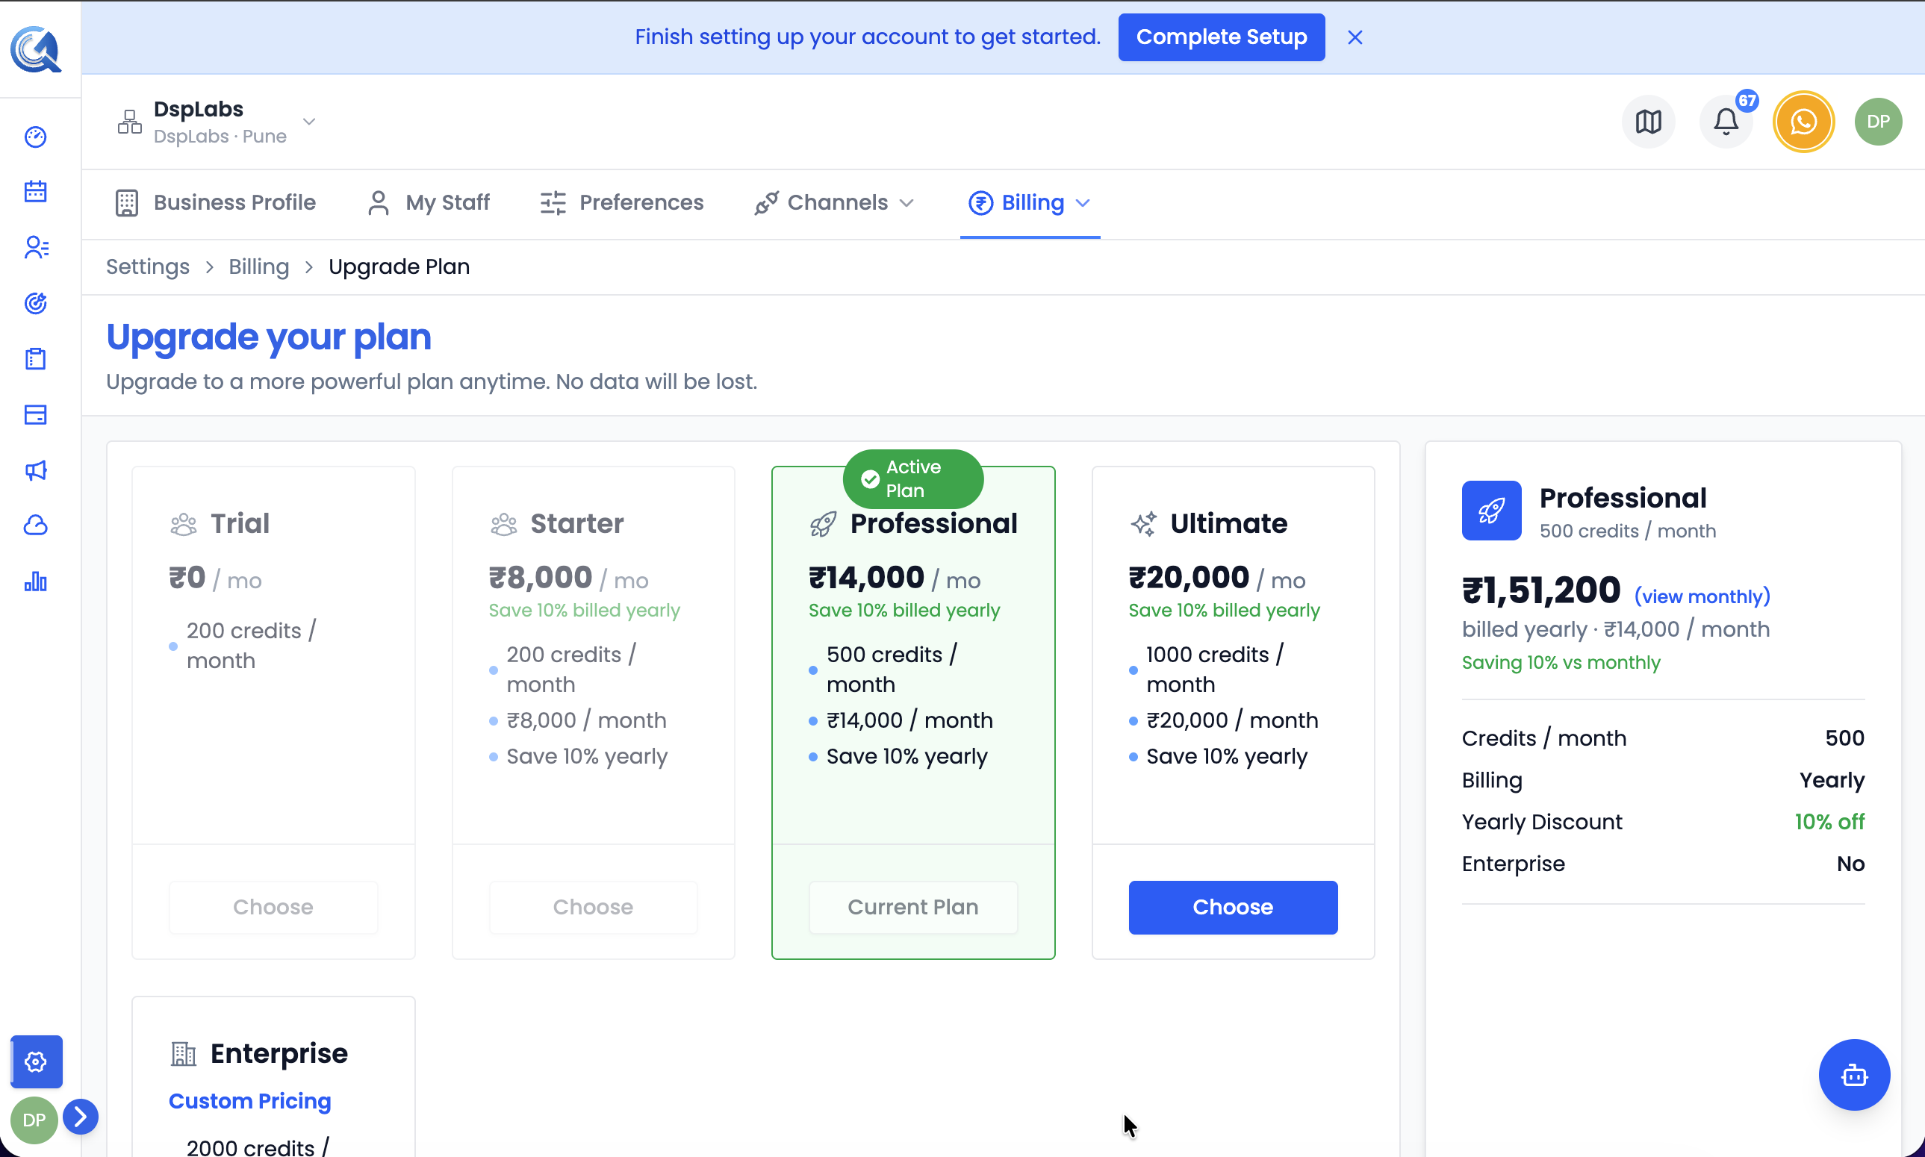Open the clipboard icon in sidebar
Viewport: 1925px width, 1157px height.
36,358
